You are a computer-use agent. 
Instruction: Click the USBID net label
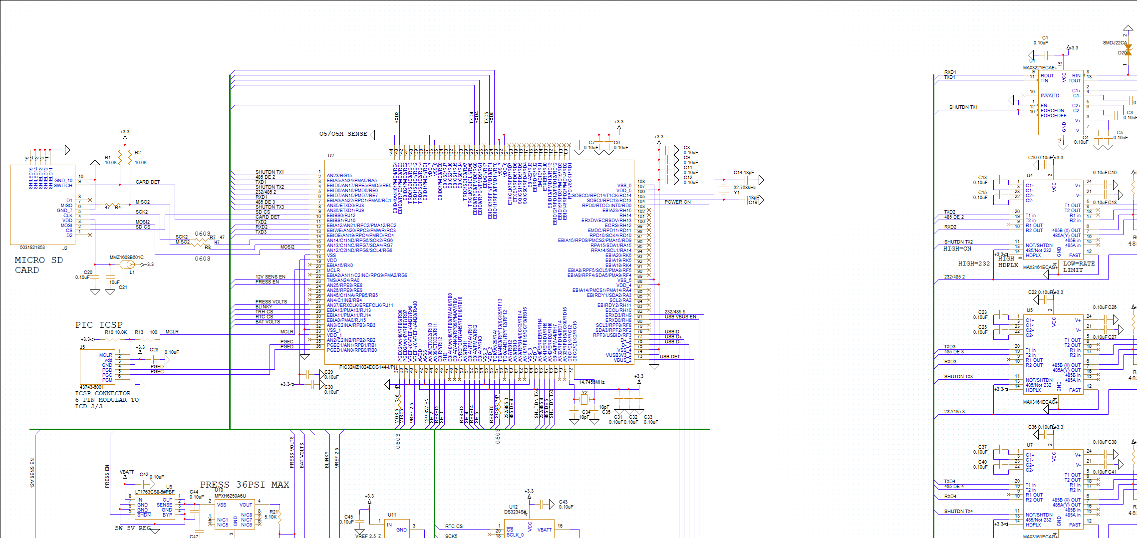672,332
